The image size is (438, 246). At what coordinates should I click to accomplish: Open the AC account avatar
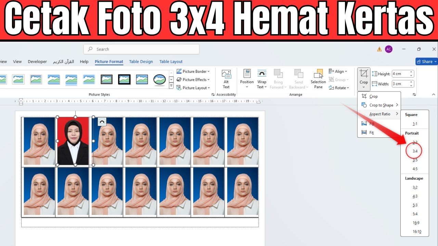pos(388,49)
